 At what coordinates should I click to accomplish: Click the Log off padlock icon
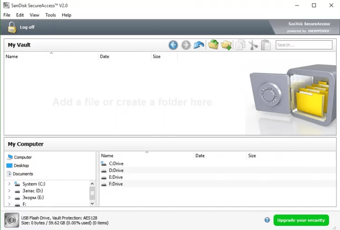coord(12,27)
